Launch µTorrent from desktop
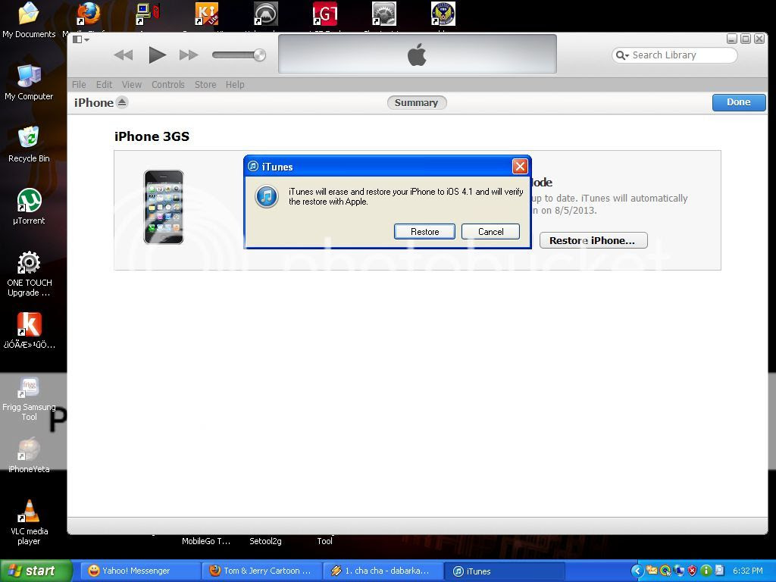Viewport: 776px width, 582px height. pyautogui.click(x=29, y=207)
